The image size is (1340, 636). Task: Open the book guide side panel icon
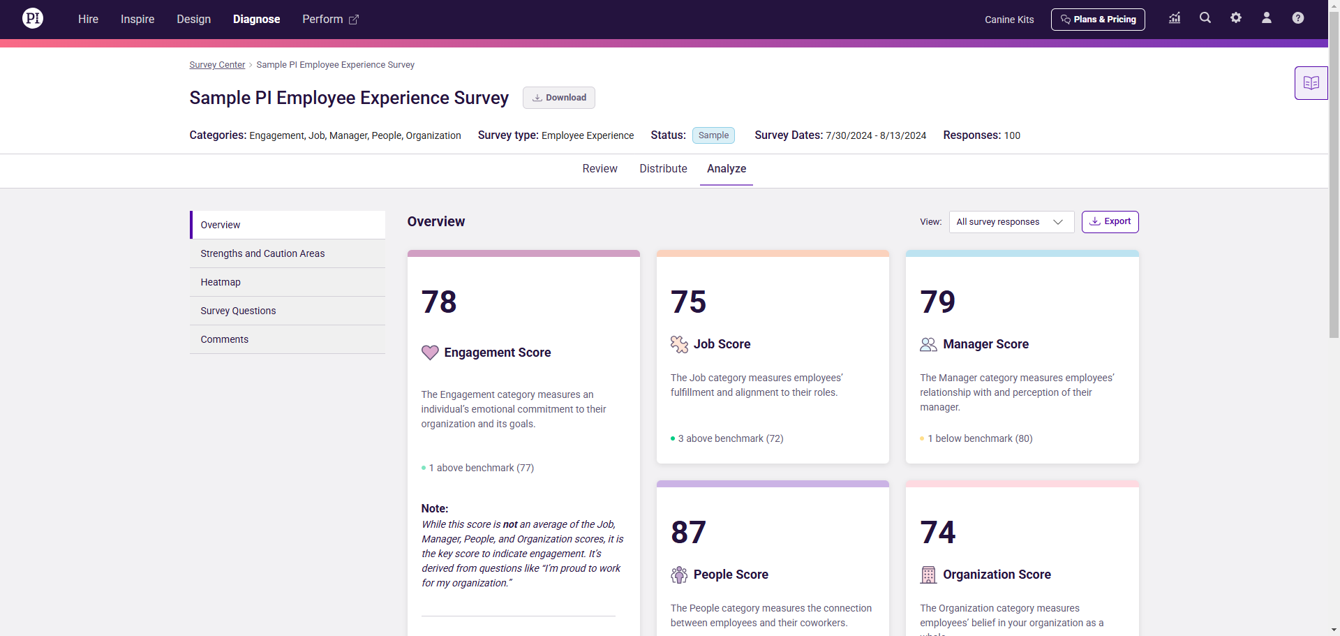(x=1311, y=83)
